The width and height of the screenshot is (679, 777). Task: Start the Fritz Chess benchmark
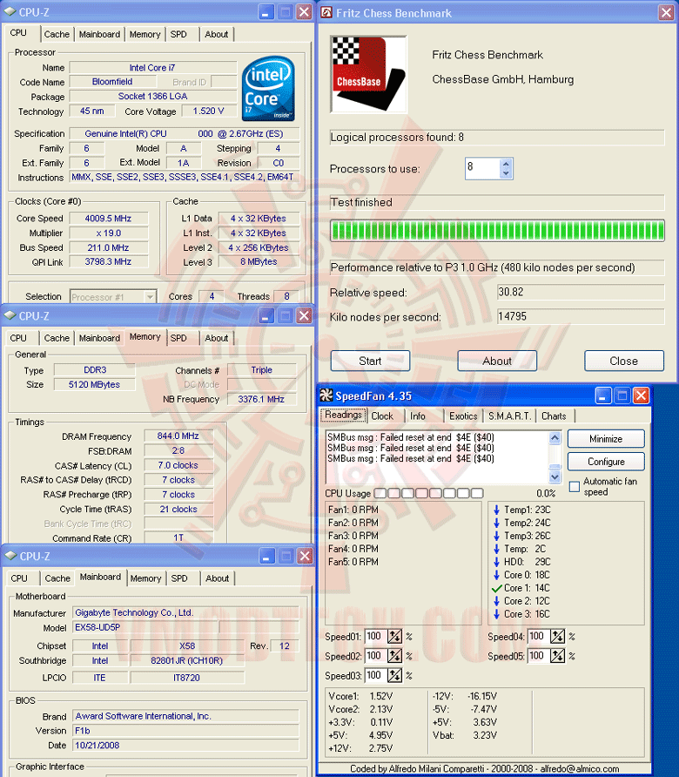pyautogui.click(x=371, y=361)
